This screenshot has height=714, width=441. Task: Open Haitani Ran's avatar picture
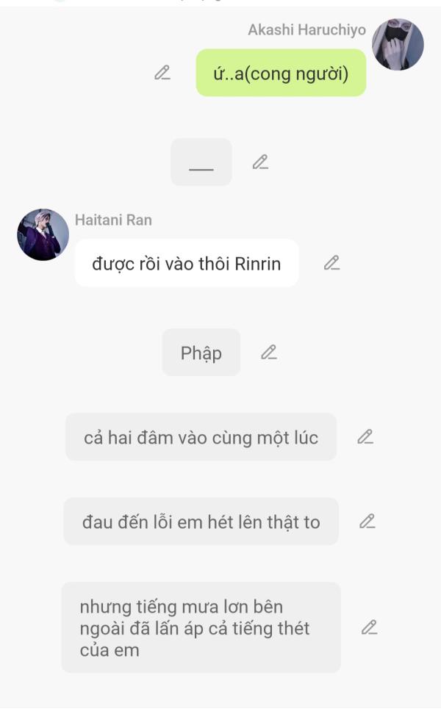(43, 234)
